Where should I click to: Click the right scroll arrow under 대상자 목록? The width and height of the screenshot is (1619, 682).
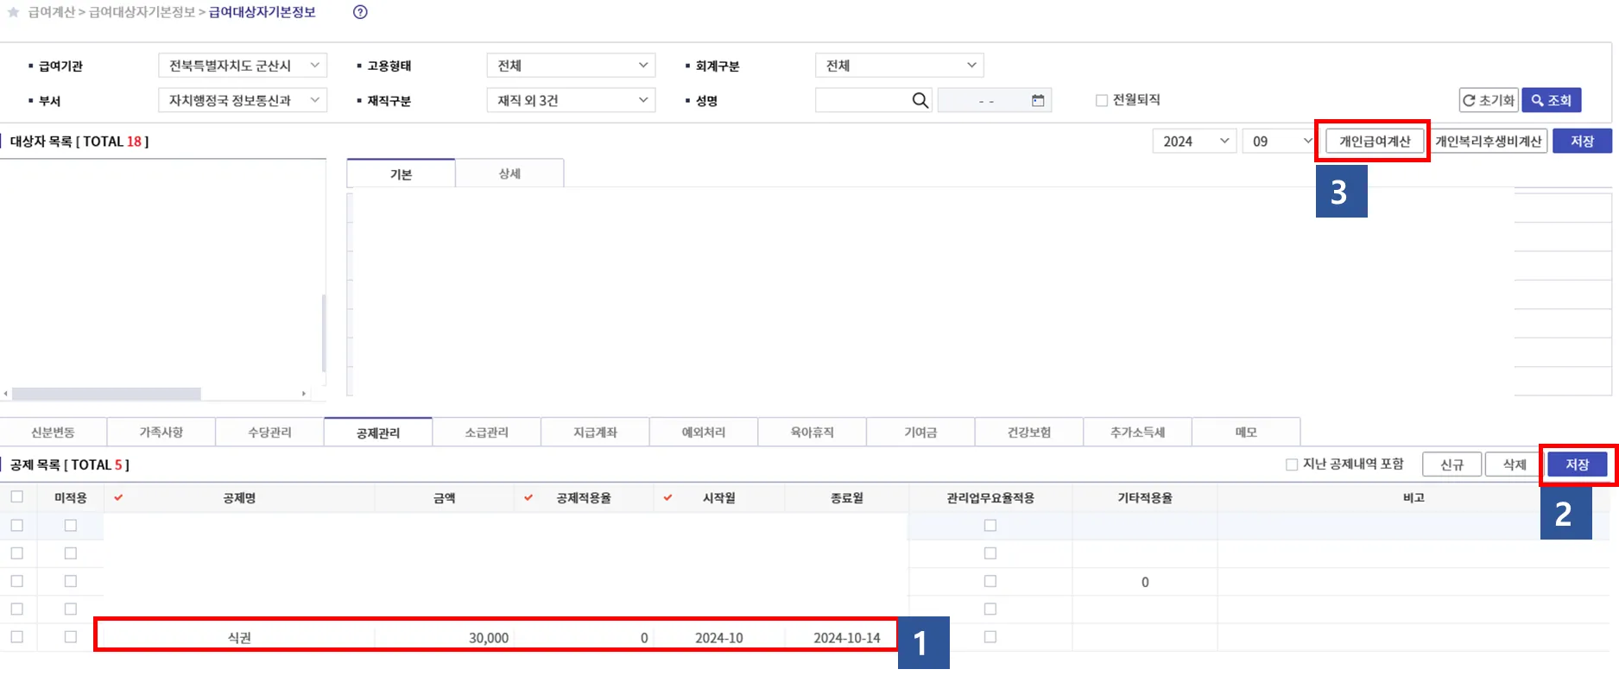[x=303, y=394]
